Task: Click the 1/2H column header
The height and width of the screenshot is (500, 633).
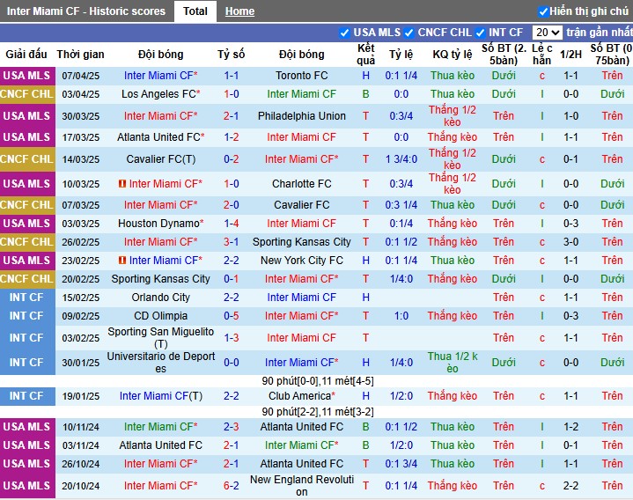Action: [x=570, y=54]
